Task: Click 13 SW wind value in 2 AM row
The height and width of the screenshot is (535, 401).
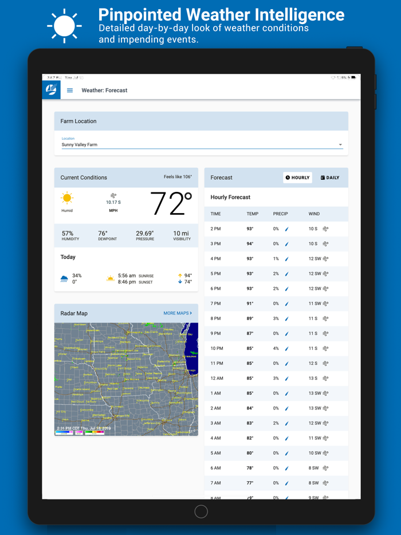Action: click(315, 408)
